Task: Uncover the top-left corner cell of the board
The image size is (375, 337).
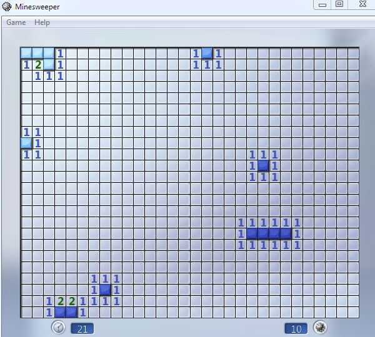Action: (x=26, y=53)
